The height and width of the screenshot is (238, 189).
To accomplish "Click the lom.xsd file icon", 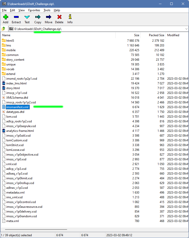I will (x=4, y=117).
